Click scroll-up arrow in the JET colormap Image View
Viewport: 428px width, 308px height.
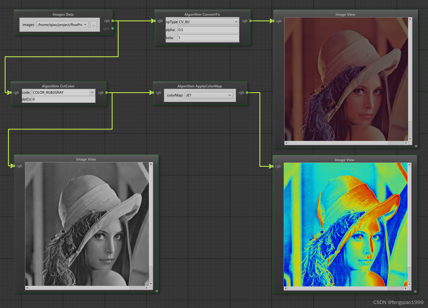click(410, 165)
